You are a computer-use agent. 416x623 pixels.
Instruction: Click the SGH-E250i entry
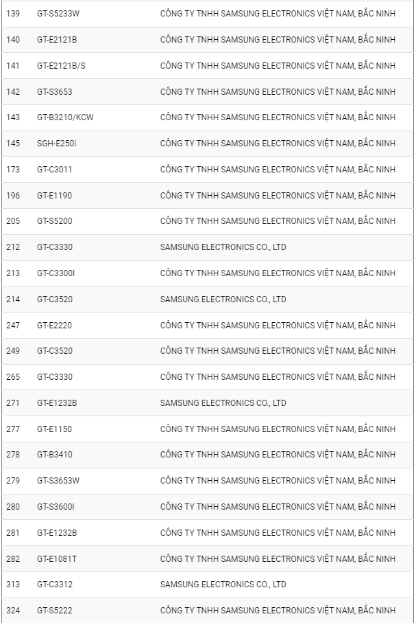tap(56, 144)
